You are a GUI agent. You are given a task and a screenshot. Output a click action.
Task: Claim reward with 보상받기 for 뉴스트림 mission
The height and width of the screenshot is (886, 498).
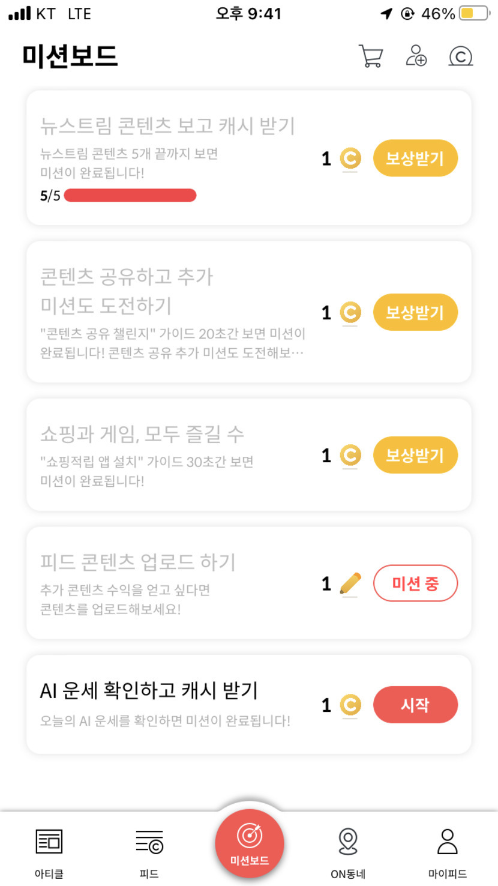pyautogui.click(x=415, y=159)
